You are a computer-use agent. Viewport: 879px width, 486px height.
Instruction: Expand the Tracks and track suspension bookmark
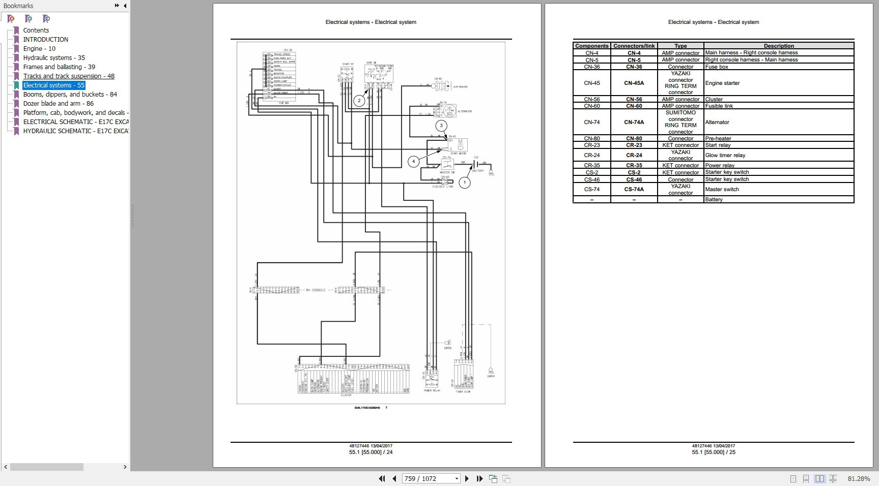click(17, 76)
